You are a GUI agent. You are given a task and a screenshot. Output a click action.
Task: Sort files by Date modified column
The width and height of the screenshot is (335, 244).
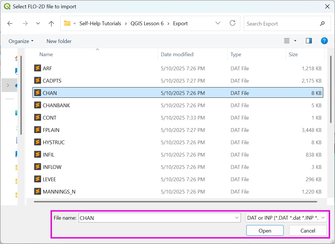(x=177, y=54)
